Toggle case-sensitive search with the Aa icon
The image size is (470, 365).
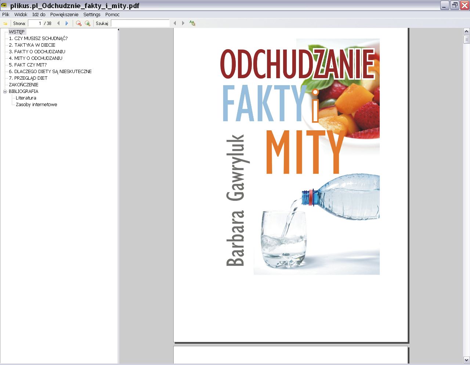[x=192, y=23]
